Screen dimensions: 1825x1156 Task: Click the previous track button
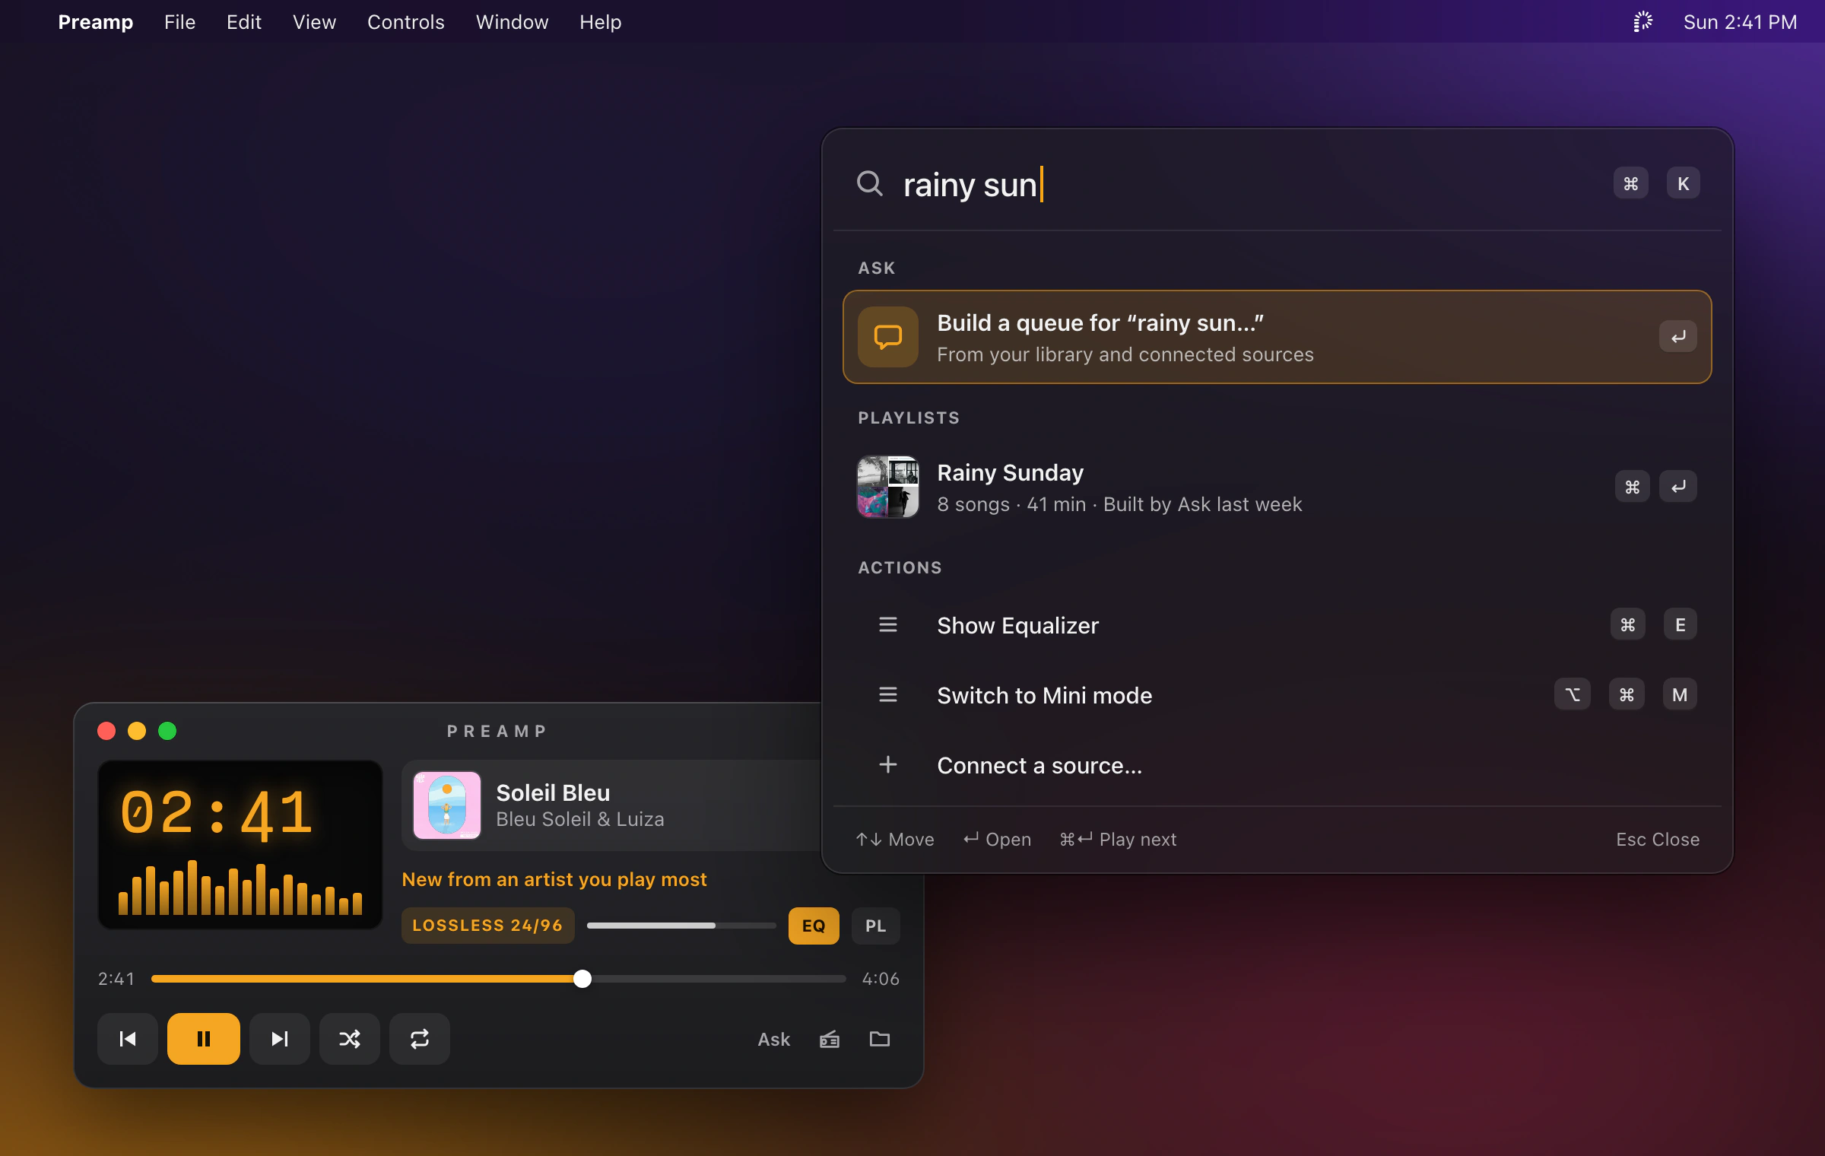tap(128, 1039)
